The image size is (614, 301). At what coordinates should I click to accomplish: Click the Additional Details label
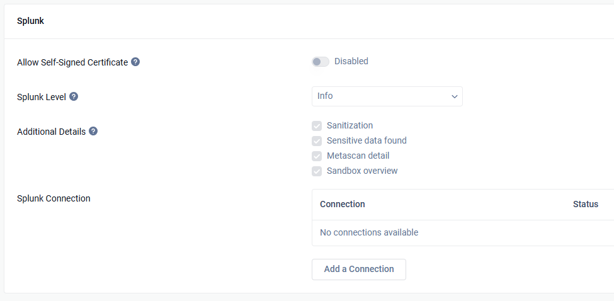point(51,132)
